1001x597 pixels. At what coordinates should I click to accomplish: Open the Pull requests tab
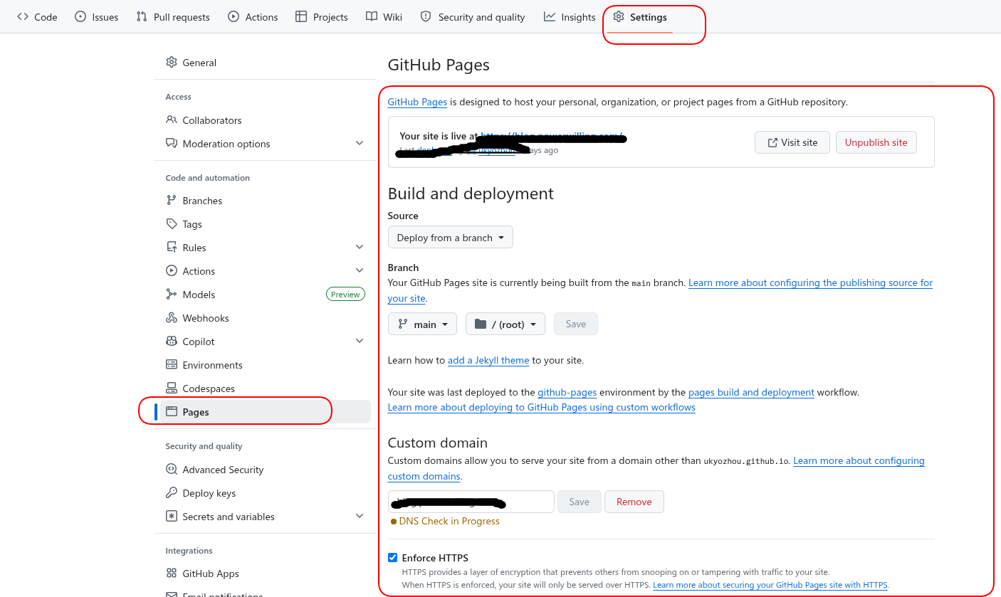coord(173,17)
